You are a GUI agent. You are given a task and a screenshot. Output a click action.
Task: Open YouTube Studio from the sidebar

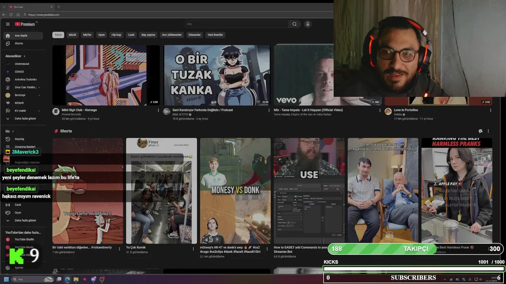click(x=23, y=239)
